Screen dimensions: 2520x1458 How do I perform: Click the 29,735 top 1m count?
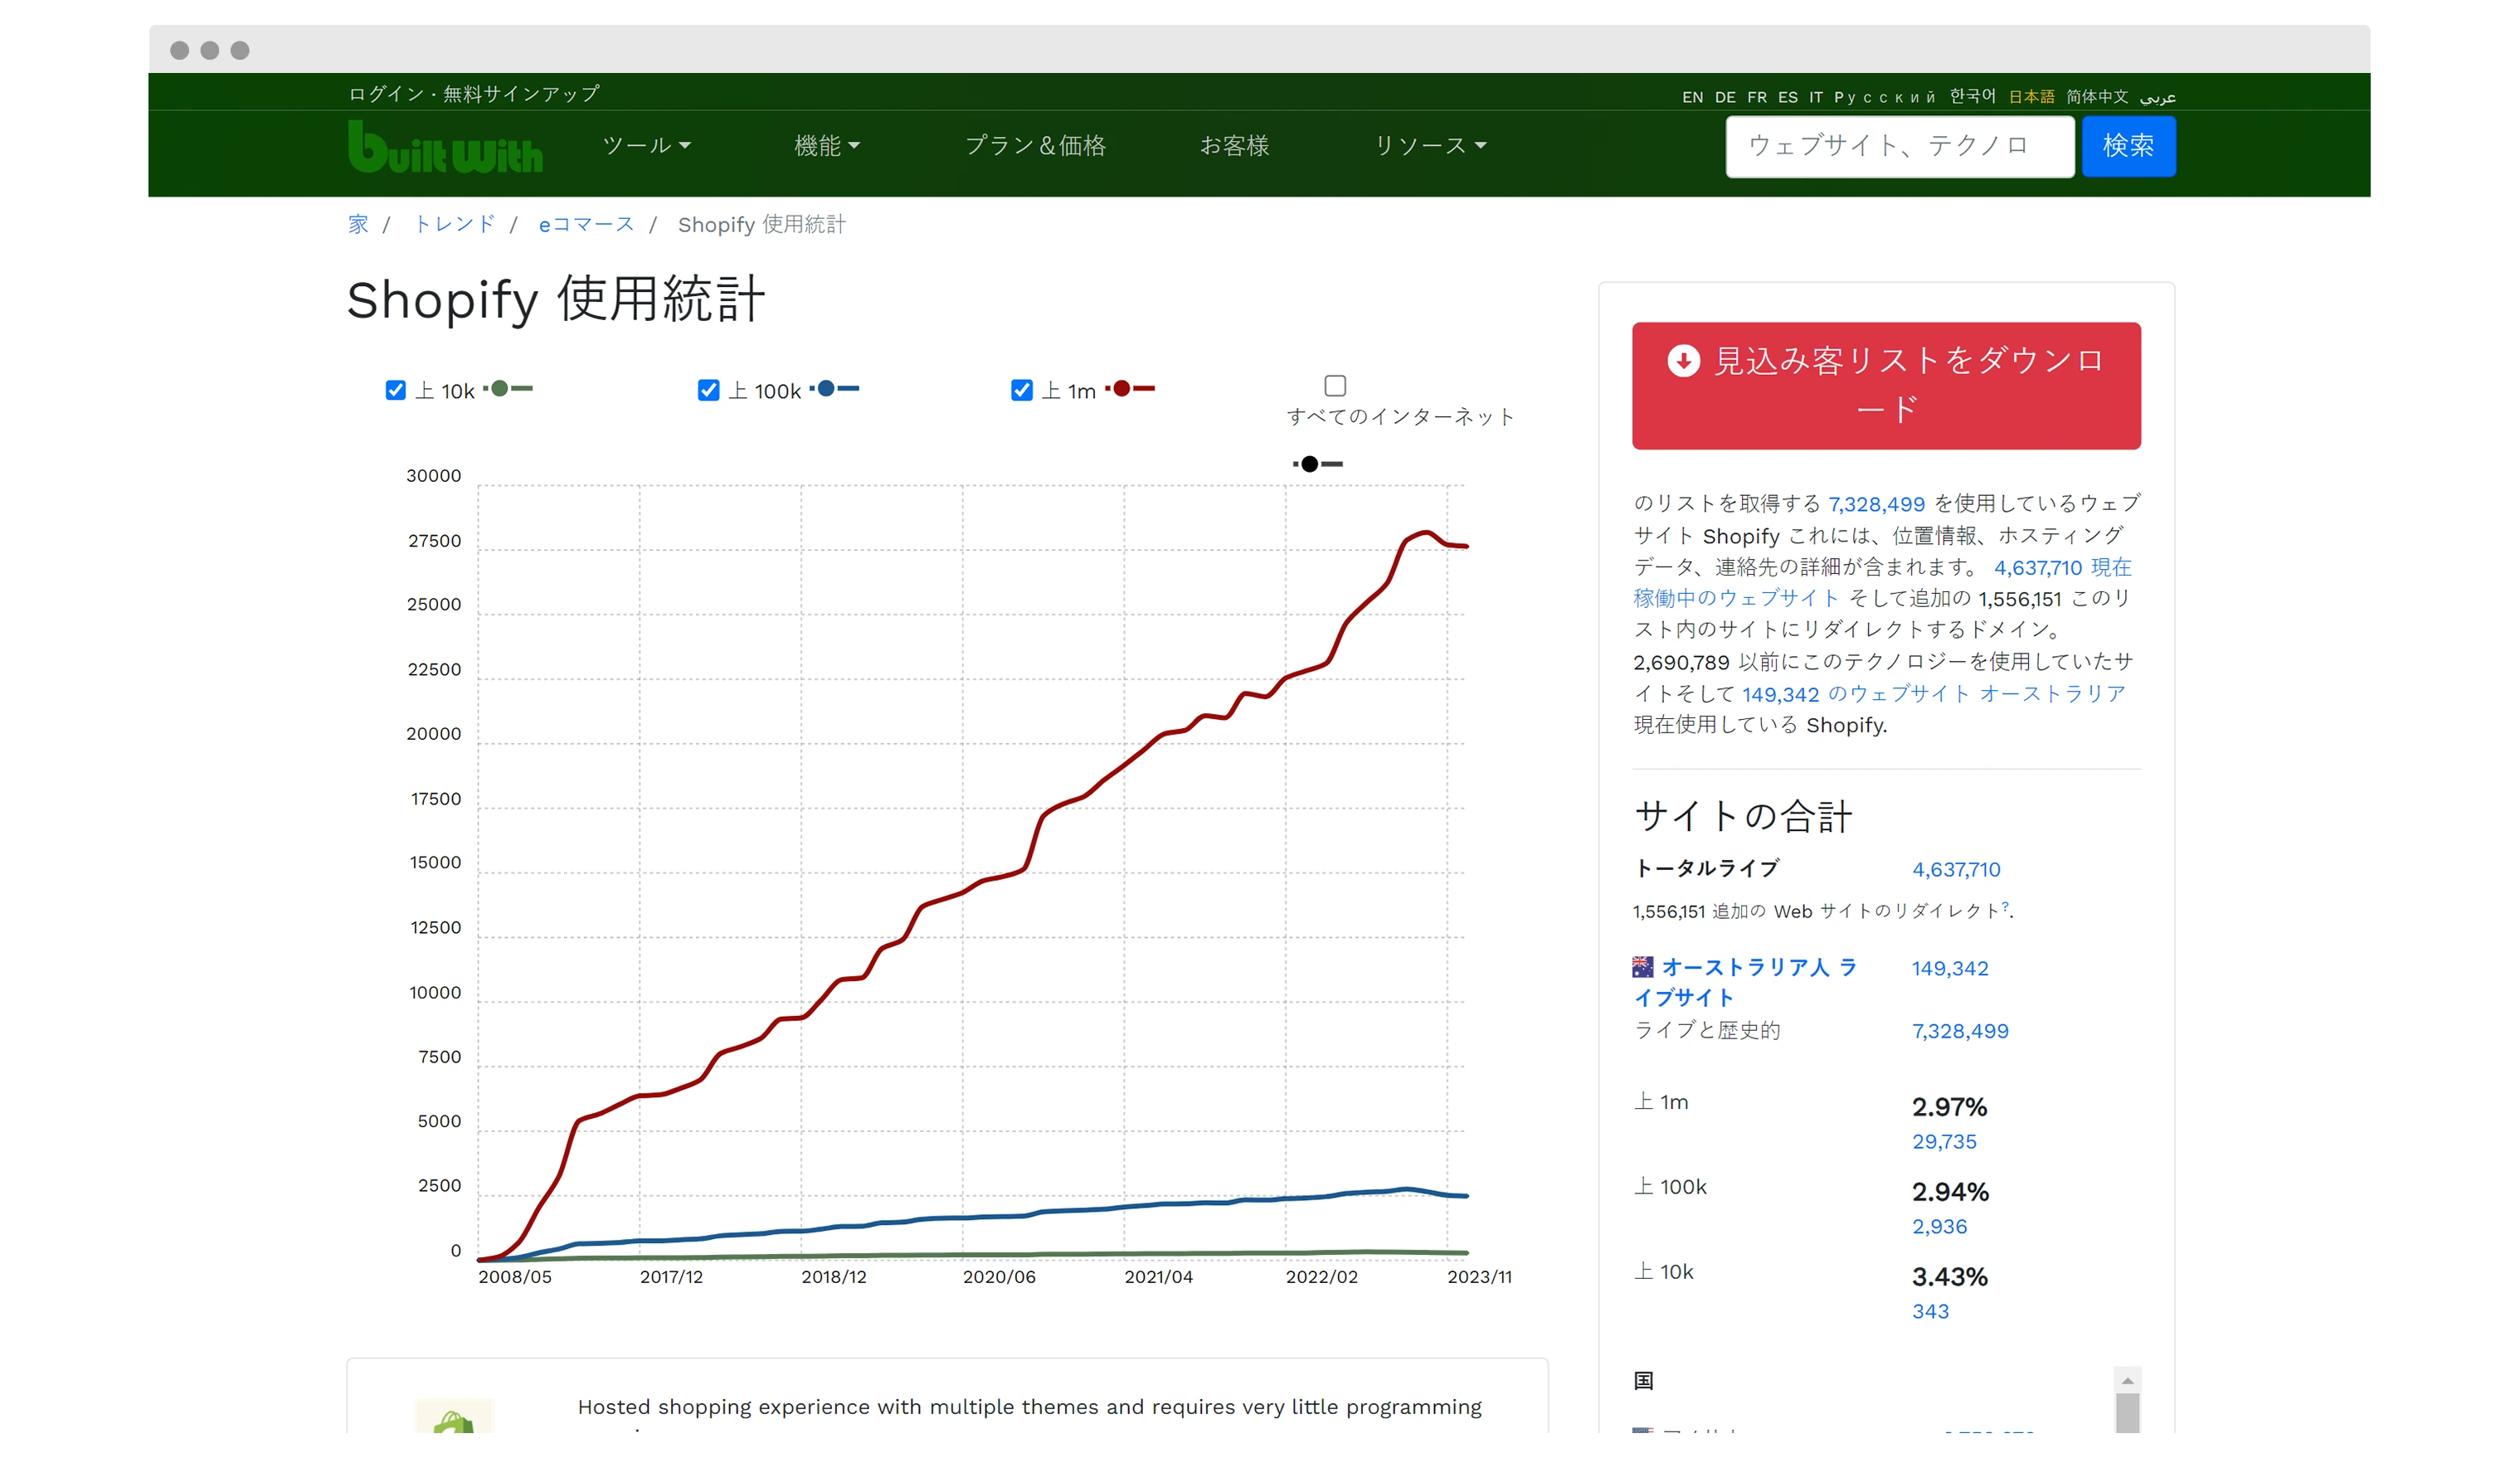click(x=1944, y=1141)
